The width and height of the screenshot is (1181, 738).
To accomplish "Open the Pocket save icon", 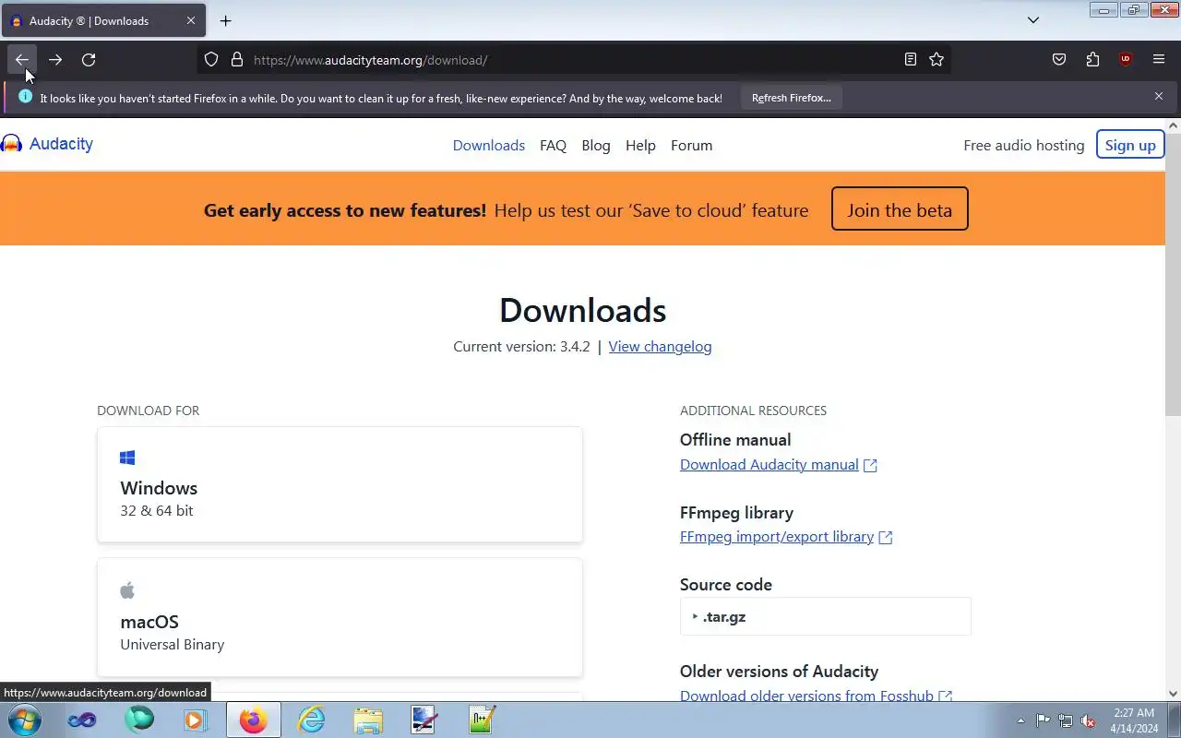I will (x=1059, y=60).
